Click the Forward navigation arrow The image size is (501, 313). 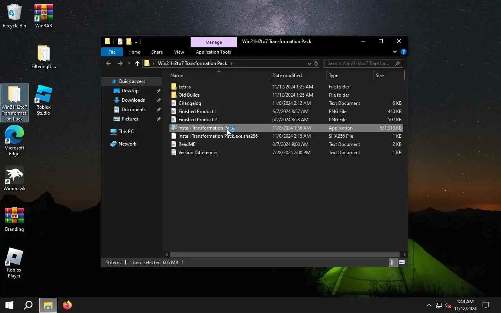click(120, 63)
